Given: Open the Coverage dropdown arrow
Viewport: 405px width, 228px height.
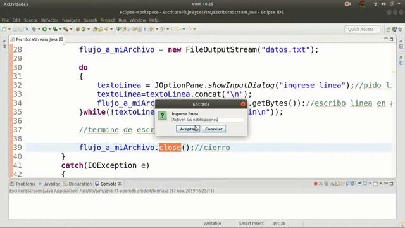Looking at the screenshot, I should [x=60, y=29].
